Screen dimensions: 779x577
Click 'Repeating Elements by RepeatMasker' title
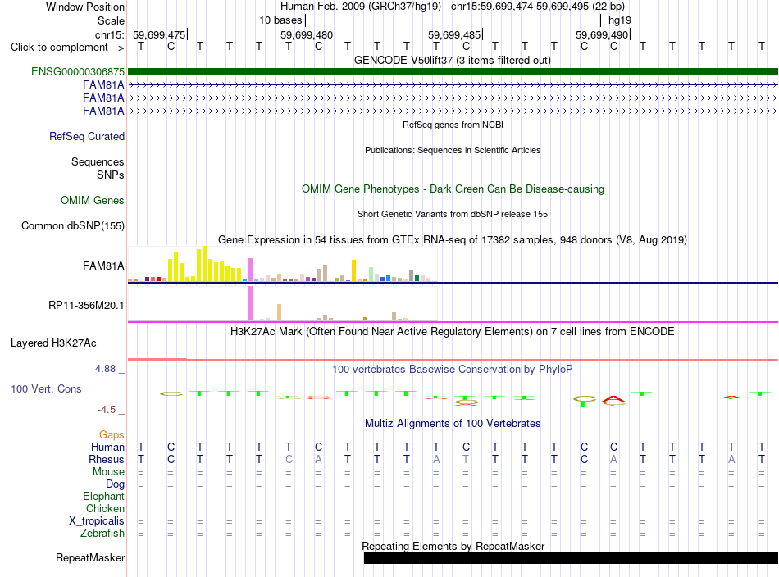(453, 546)
